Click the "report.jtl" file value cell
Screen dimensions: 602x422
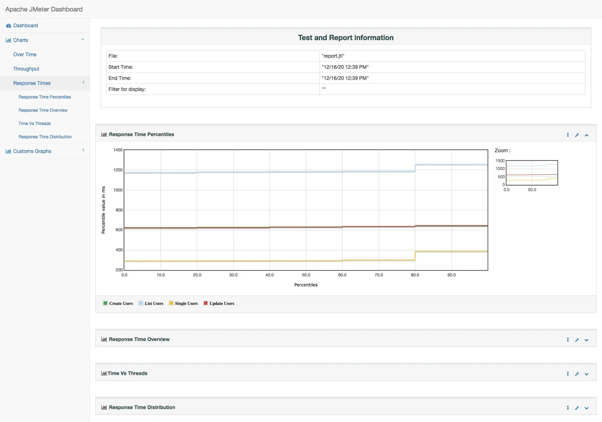(452, 56)
